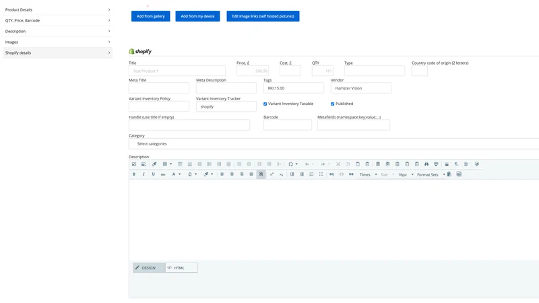
Task: Expand QTY, Price, Barcode section
Action: 57,20
